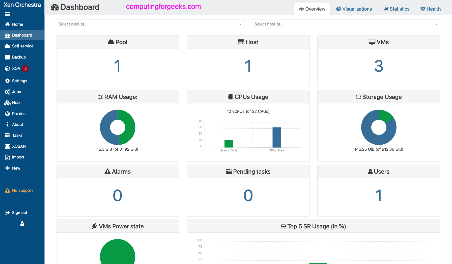Click the VMs Power state plug icon
Image resolution: width=452 pixels, height=264 pixels.
tap(94, 226)
